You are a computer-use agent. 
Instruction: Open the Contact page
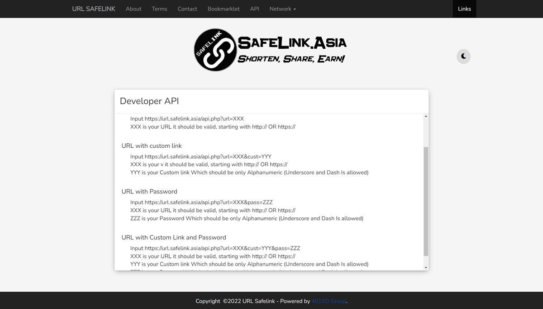pyautogui.click(x=187, y=9)
